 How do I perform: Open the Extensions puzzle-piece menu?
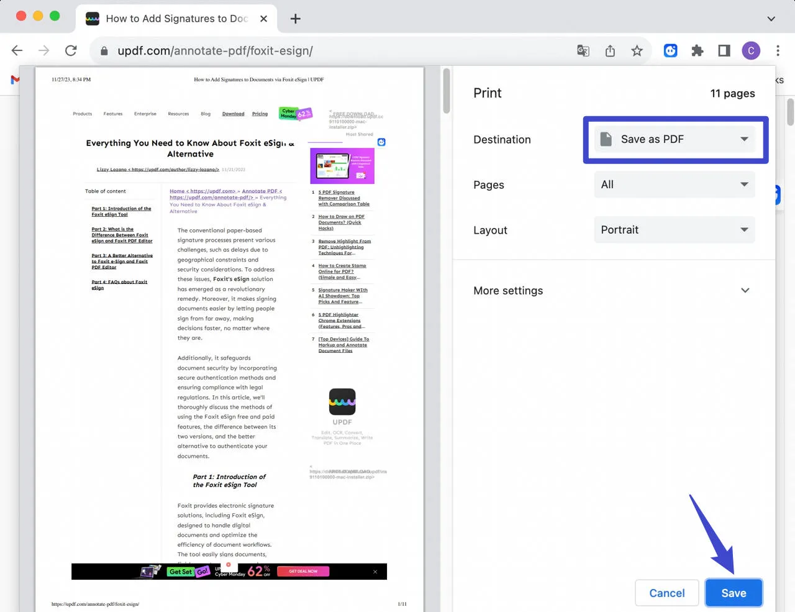(697, 50)
